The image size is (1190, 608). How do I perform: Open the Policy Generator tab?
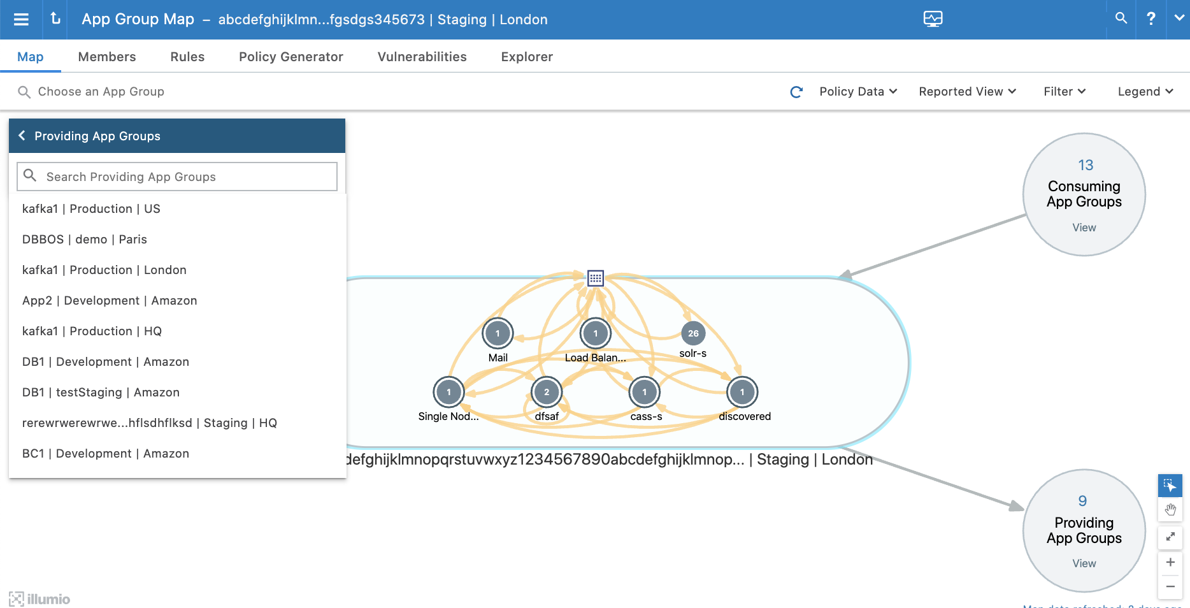pyautogui.click(x=290, y=57)
